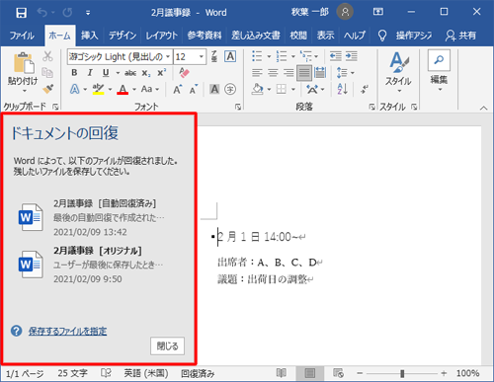Toggle superscript formatting
The width and height of the screenshot is (494, 382).
[161, 73]
